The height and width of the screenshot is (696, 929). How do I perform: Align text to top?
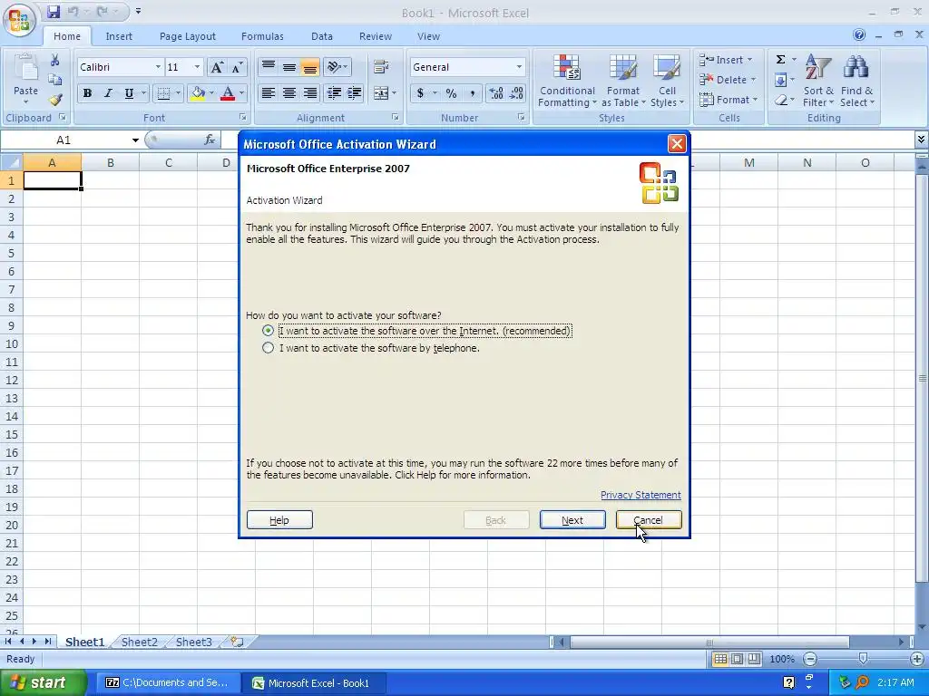click(269, 67)
